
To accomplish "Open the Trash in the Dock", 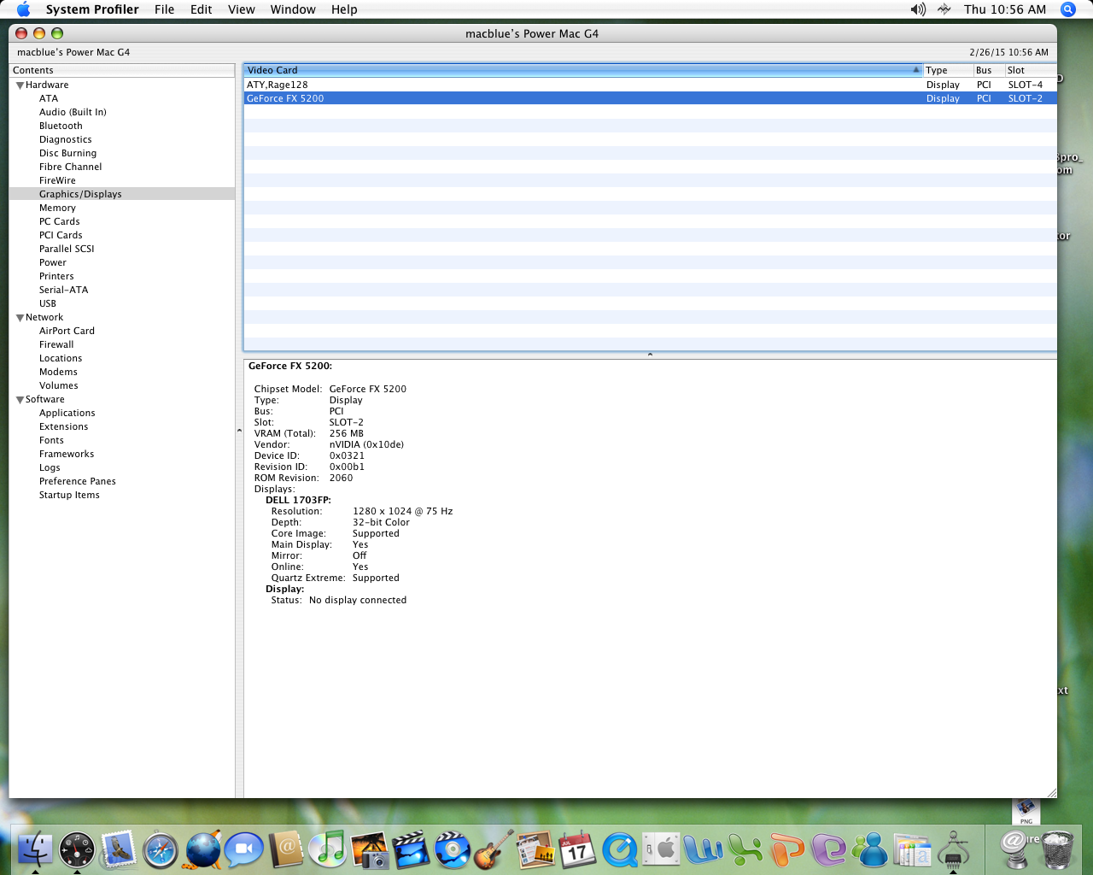I will click(1057, 849).
